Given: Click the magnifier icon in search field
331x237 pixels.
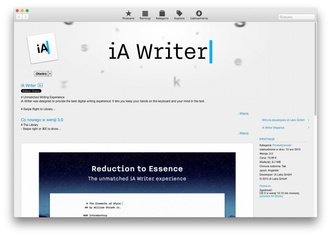Looking at the screenshot, I should tap(281, 17).
